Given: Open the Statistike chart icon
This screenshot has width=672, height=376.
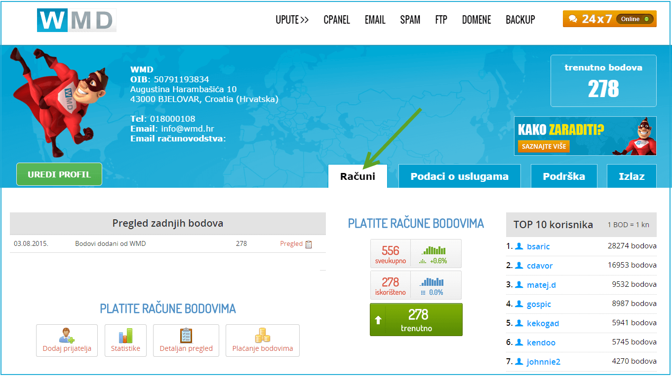Looking at the screenshot, I should [125, 335].
